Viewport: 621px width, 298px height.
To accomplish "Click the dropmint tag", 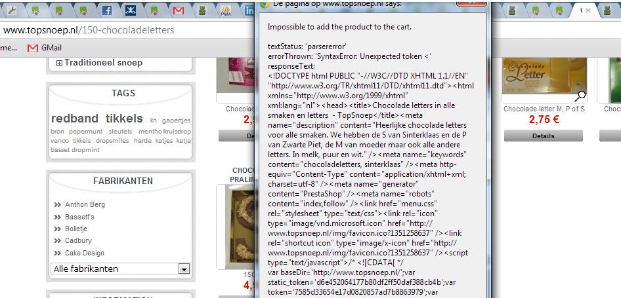I will [x=85, y=150].
